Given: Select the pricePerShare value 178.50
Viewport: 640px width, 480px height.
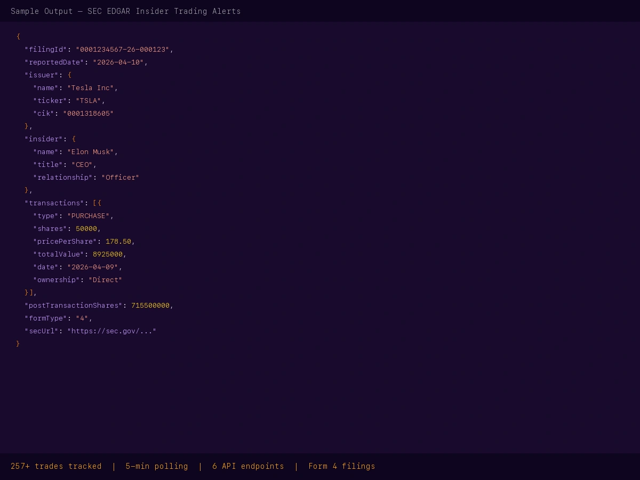Looking at the screenshot, I should [118, 242].
